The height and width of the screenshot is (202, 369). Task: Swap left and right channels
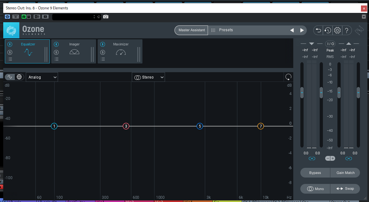[345, 188]
